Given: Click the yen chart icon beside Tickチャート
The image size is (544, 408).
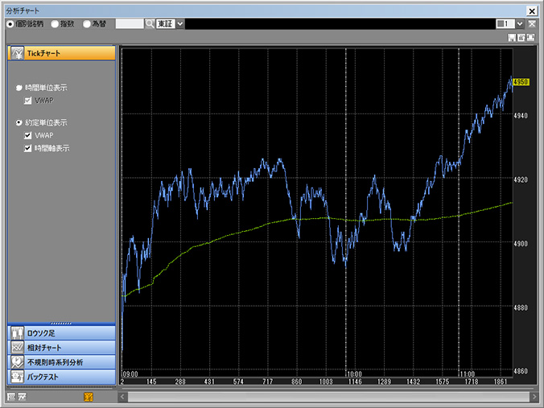Looking at the screenshot, I should pos(17,53).
